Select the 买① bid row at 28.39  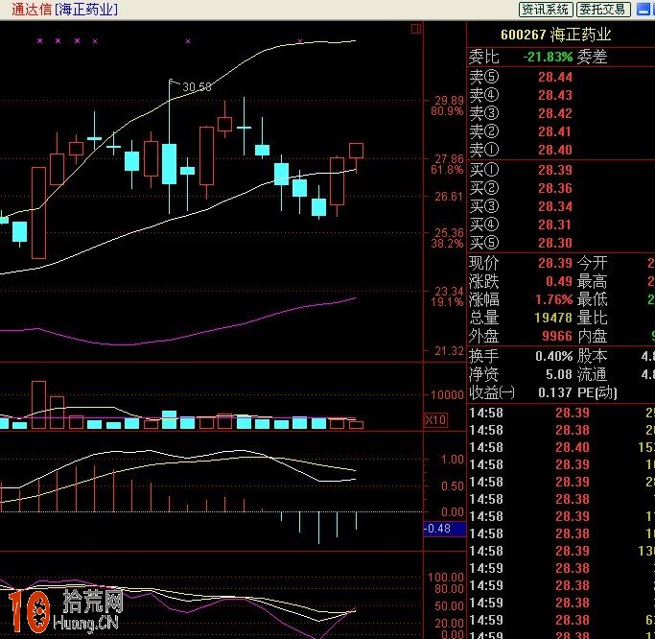(561, 170)
